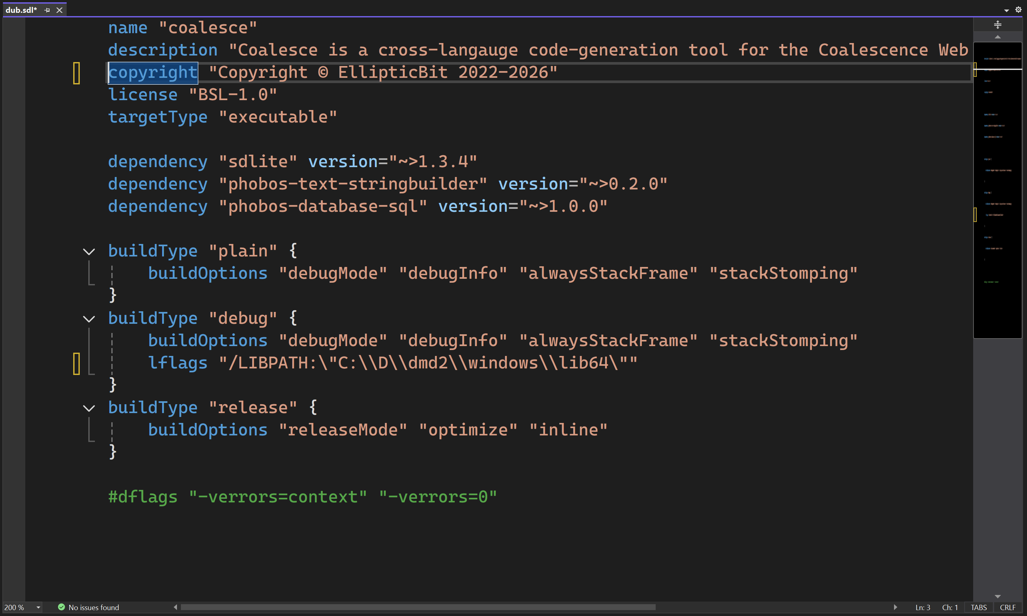Click the version="~>1.3.4" attribute
The height and width of the screenshot is (616, 1027).
(x=393, y=162)
